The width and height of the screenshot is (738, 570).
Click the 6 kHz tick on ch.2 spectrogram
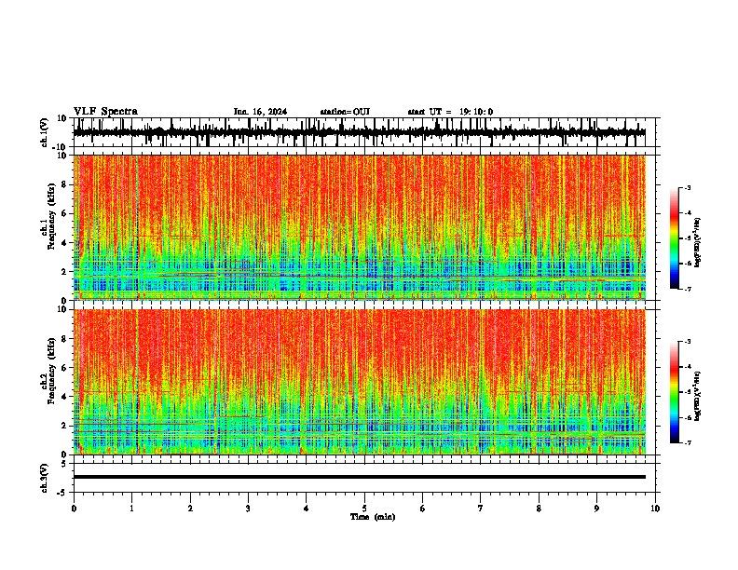(64, 367)
